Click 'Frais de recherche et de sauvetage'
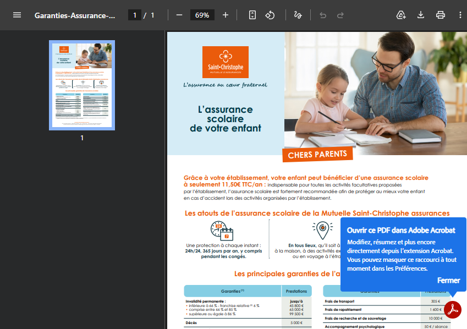This screenshot has width=467, height=329. [355, 318]
